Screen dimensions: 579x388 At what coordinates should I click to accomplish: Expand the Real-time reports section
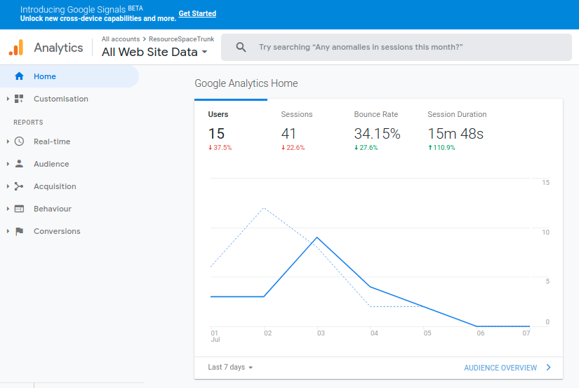point(8,141)
